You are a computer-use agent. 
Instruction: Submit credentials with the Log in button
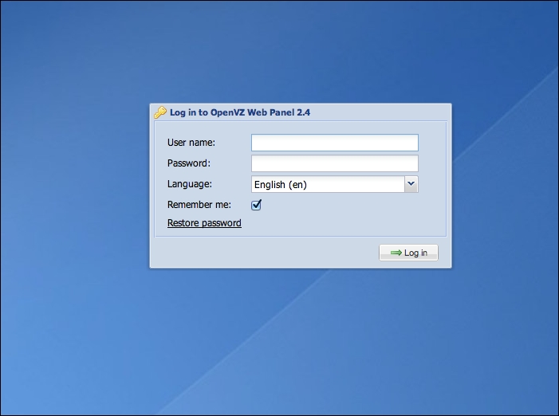click(x=408, y=253)
